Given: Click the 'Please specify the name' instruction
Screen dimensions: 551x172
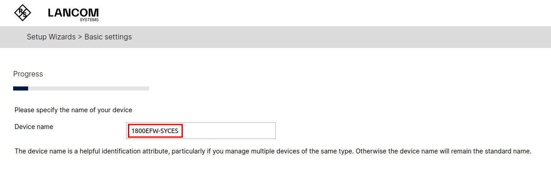Looking at the screenshot, I should pos(73,110).
